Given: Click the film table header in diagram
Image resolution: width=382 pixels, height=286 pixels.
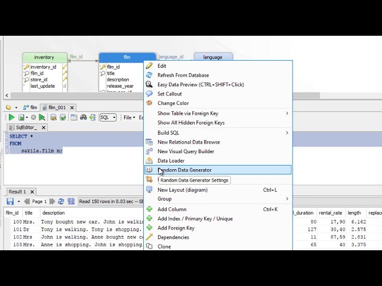Looking at the screenshot, I should [x=127, y=57].
